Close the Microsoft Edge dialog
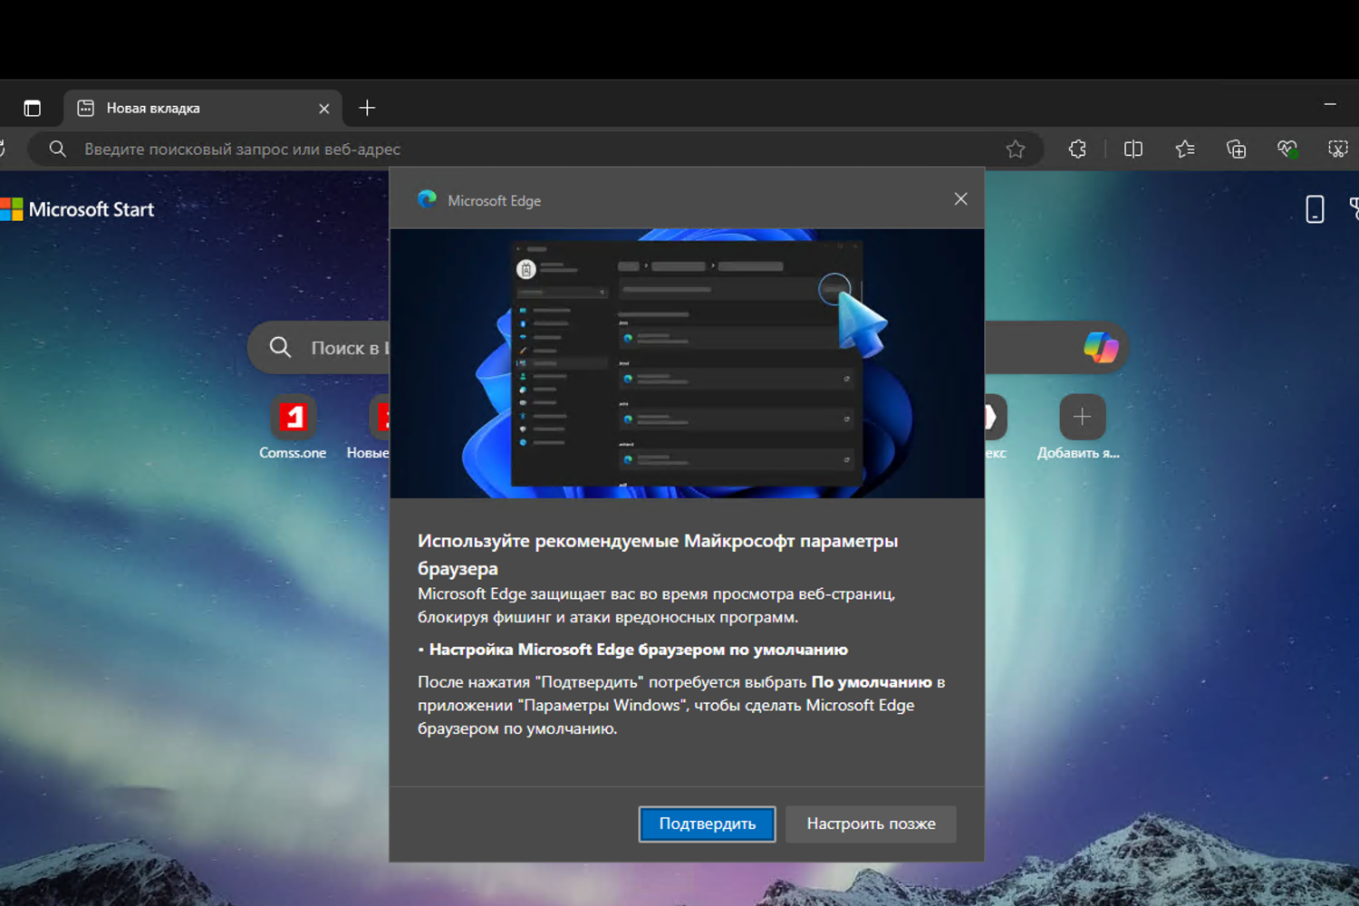 coord(961,199)
